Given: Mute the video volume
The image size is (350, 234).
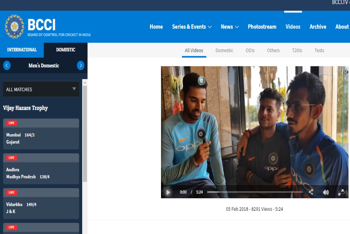Looking at the screenshot, I should 325,192.
